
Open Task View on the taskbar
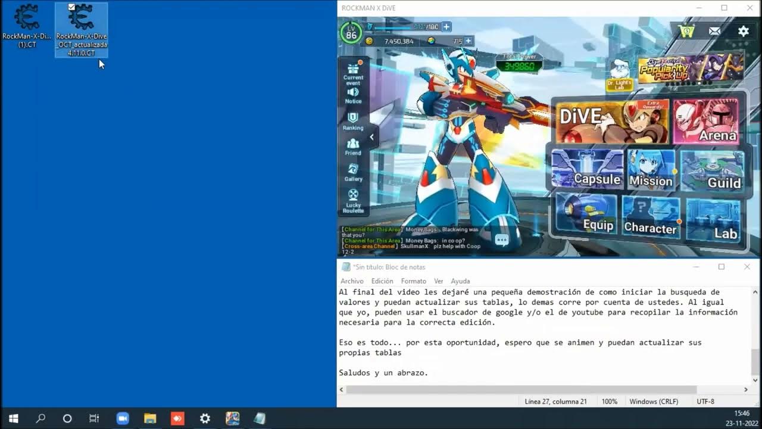pyautogui.click(x=94, y=418)
